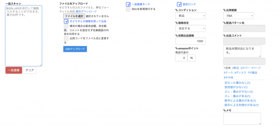Click the link icon beside amazonポイント
Screen dimensions: 279x130
coord(176,48)
